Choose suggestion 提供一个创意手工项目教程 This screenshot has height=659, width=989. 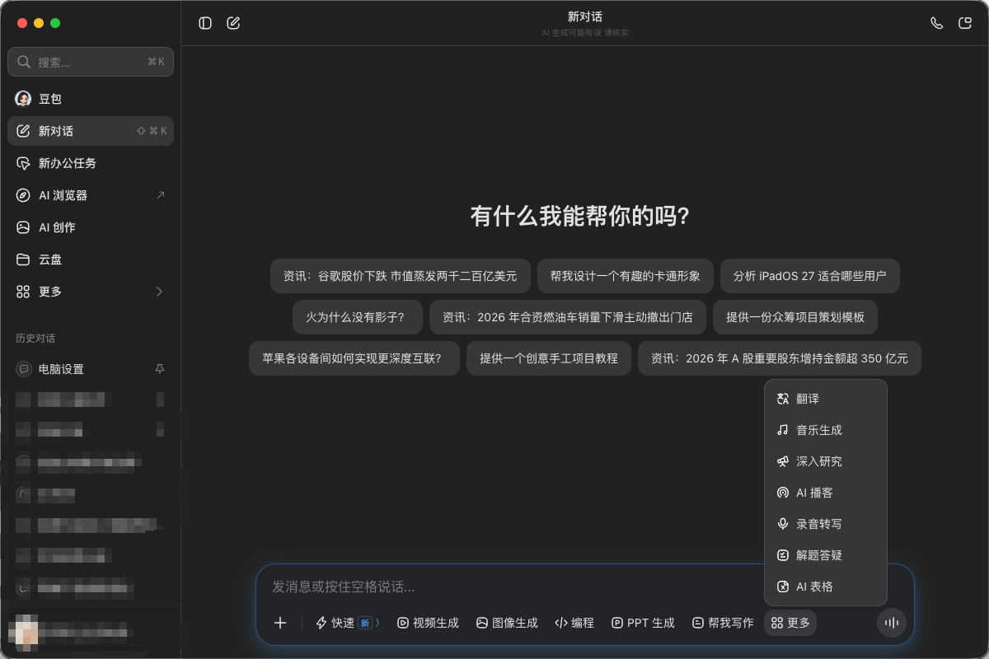549,358
